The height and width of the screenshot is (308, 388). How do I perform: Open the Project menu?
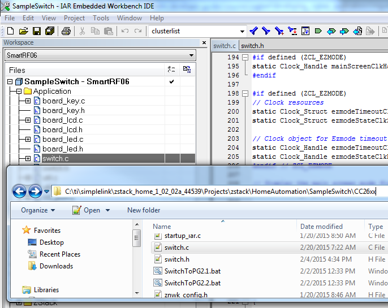(x=74, y=18)
